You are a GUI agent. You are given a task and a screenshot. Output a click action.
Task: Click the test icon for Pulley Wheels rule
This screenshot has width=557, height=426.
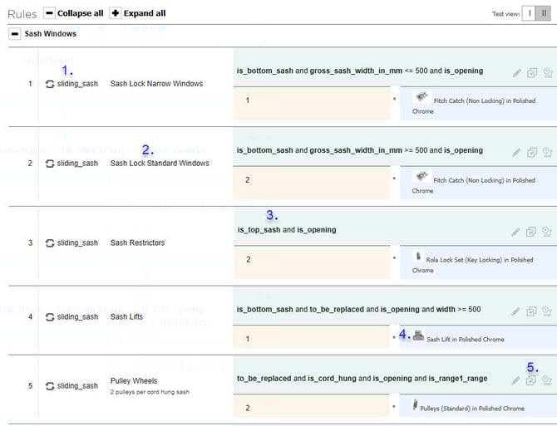tap(546, 380)
